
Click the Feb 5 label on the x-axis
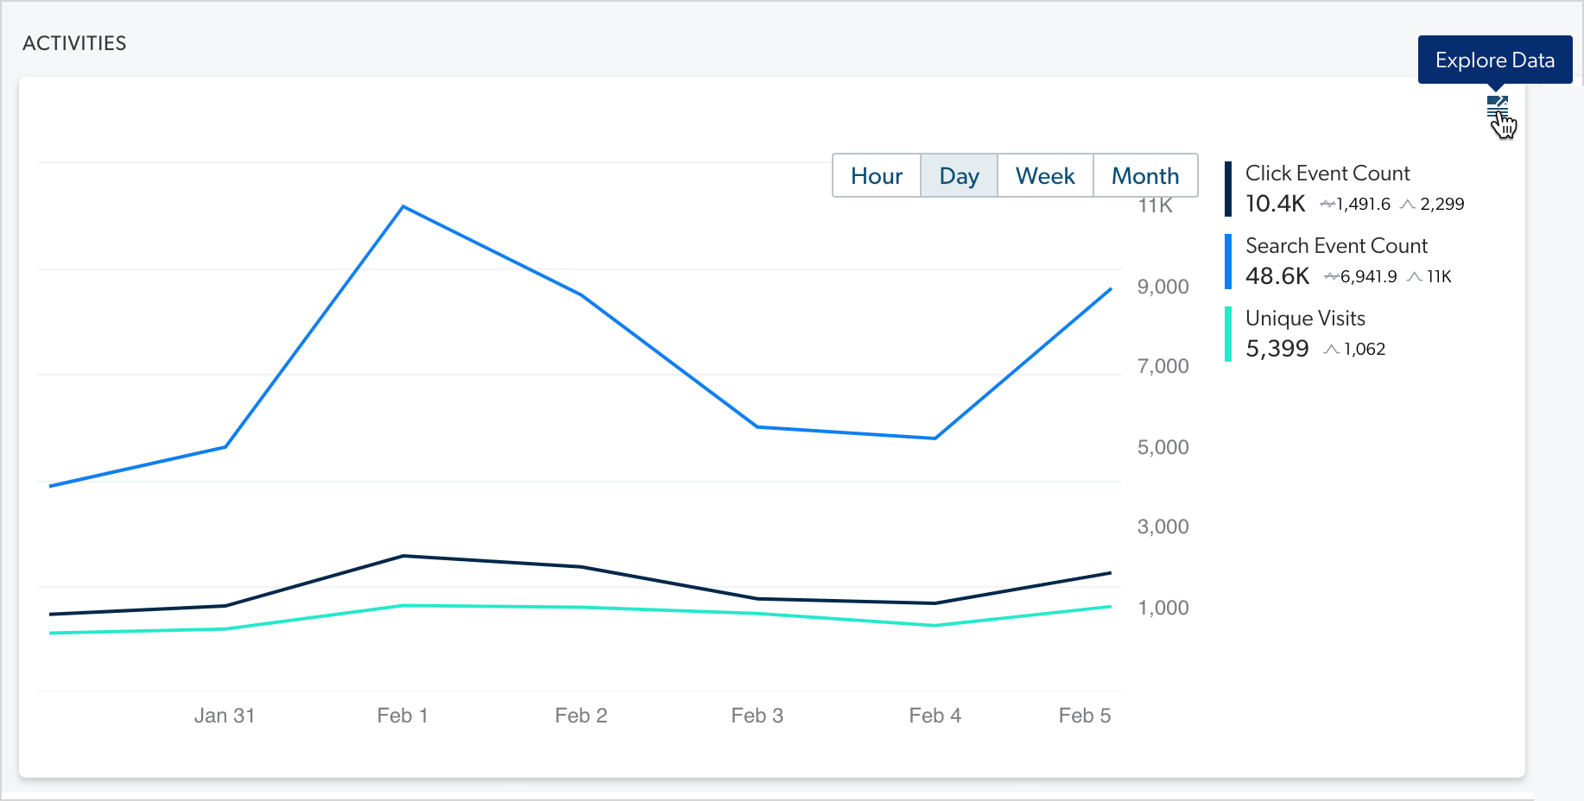click(x=1085, y=715)
